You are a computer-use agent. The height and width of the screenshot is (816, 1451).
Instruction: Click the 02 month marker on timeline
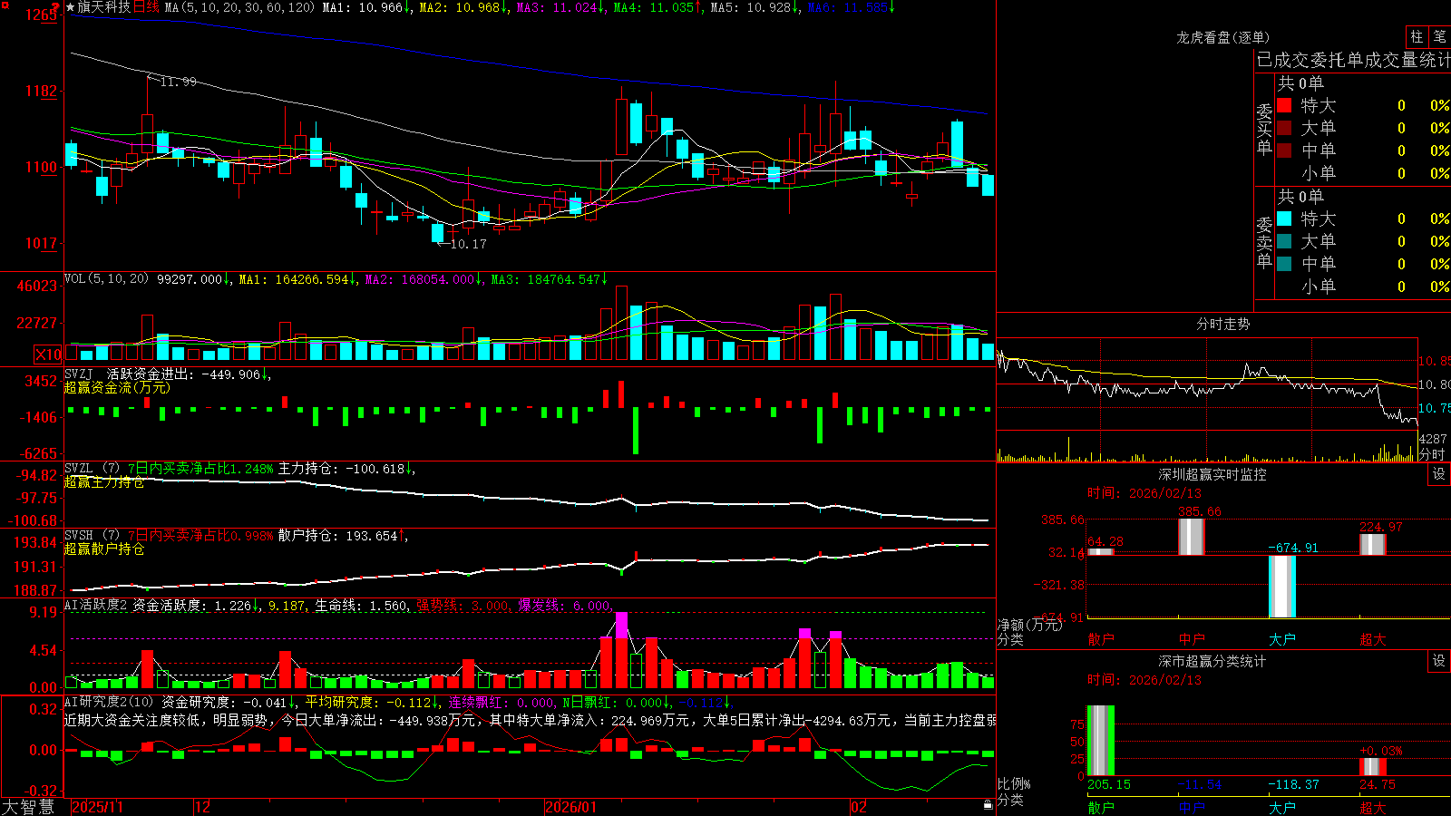(x=859, y=807)
